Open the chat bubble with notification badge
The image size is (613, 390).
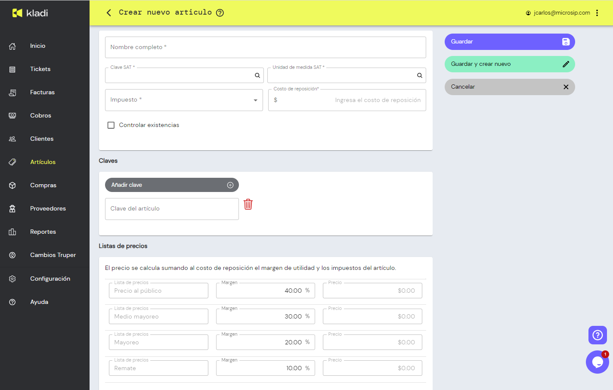[x=597, y=362]
